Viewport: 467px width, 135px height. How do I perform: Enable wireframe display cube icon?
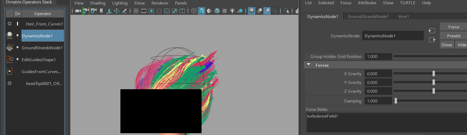click(x=194, y=11)
